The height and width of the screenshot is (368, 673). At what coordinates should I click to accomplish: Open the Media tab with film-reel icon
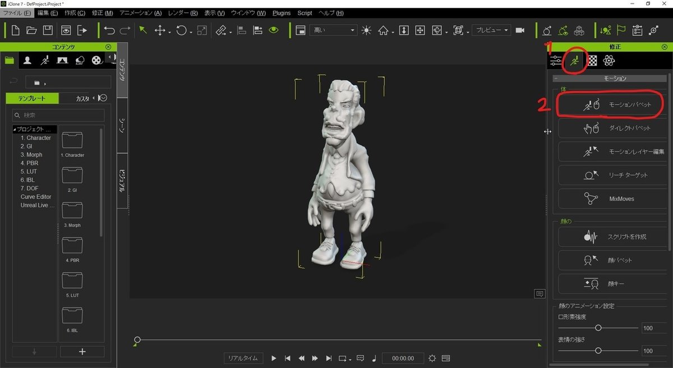(x=97, y=60)
